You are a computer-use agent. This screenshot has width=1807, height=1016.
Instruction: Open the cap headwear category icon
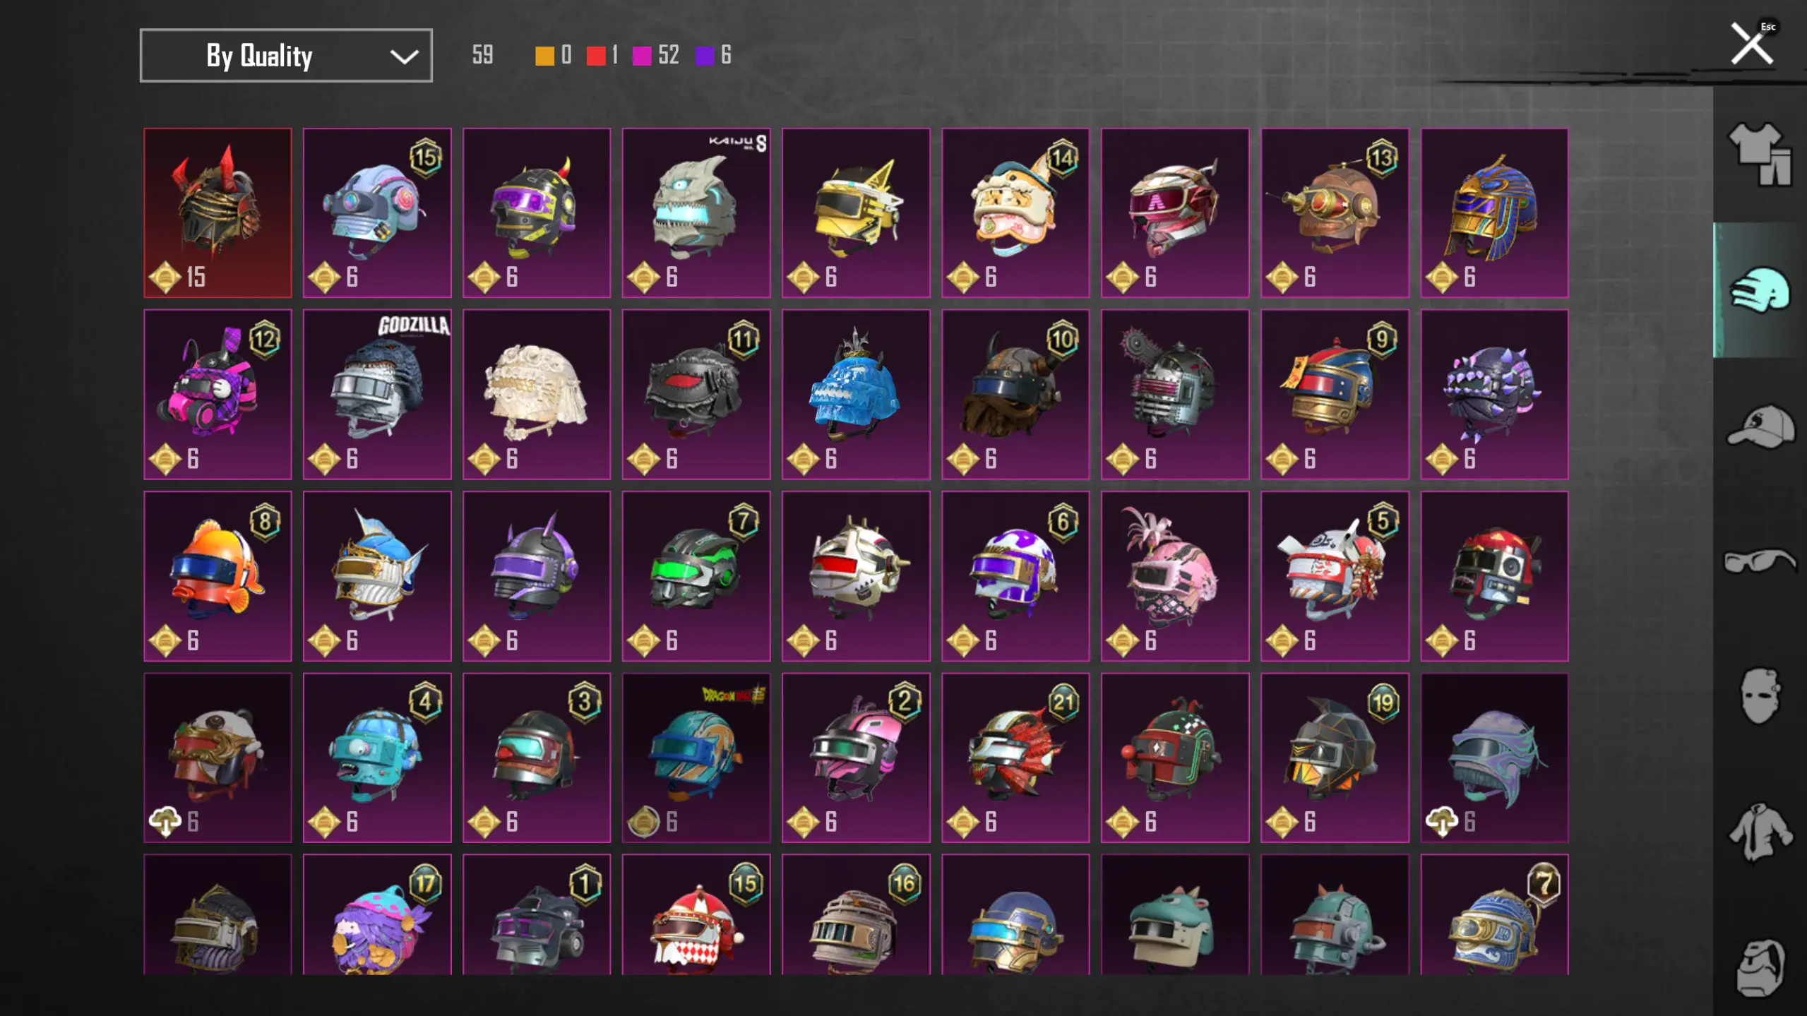point(1760,426)
